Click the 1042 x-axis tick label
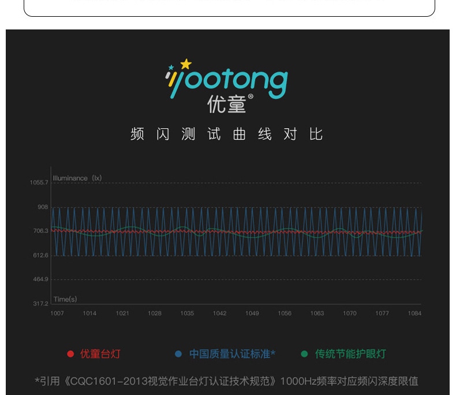This screenshot has height=395, width=456. [x=219, y=313]
